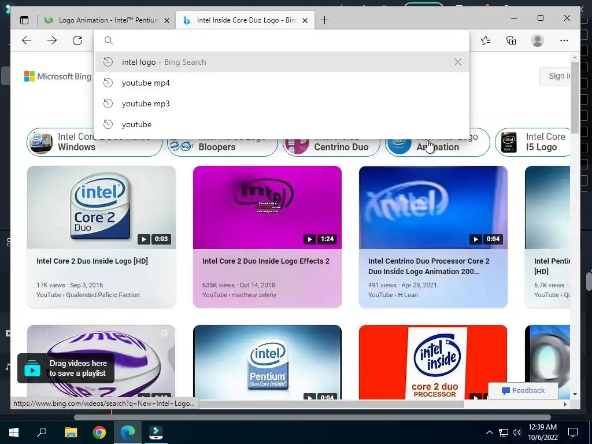This screenshot has width=592, height=444.
Task: Open 'Intel Core 2 Duo Inside Logo [HD]' title
Action: point(92,261)
